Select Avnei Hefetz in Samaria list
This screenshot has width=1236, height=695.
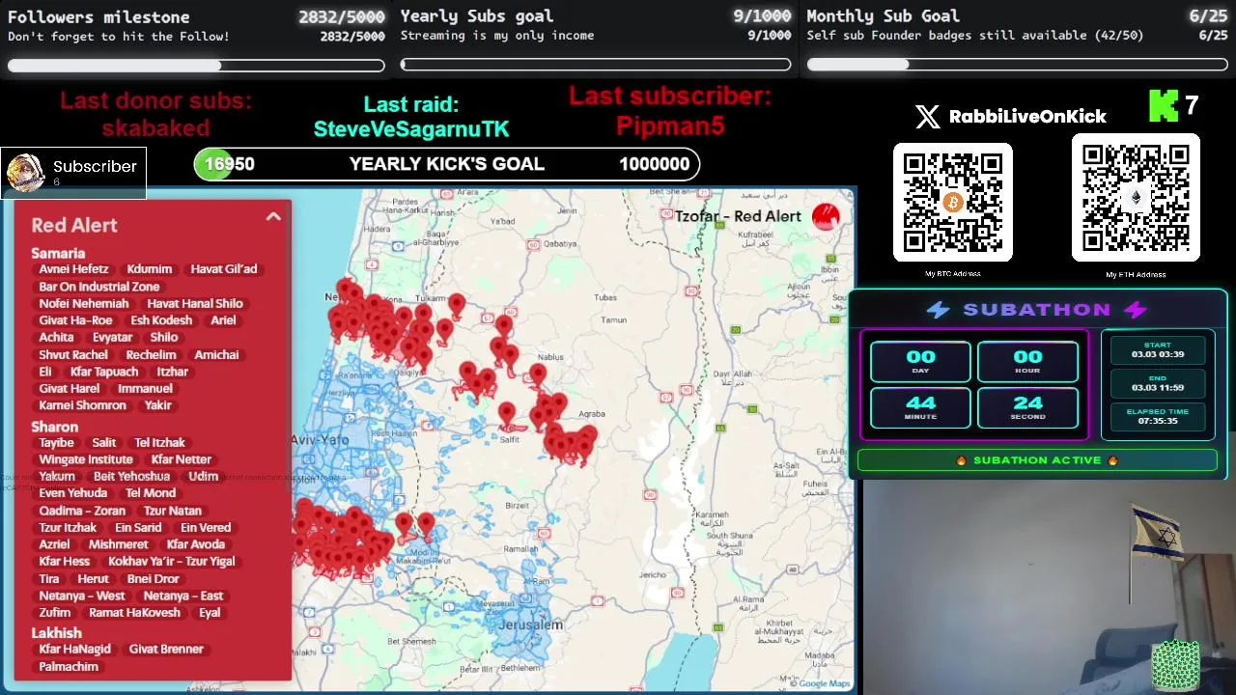[73, 269]
